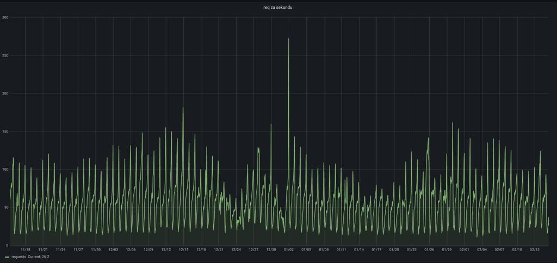Click the '01/08' date axis label
Image resolution: width=557 pixels, height=263 pixels.
pyautogui.click(x=324, y=249)
